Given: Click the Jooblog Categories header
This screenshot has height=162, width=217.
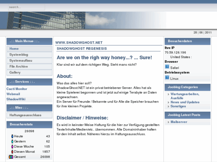Looking at the screenshot, I should click(x=187, y=87).
